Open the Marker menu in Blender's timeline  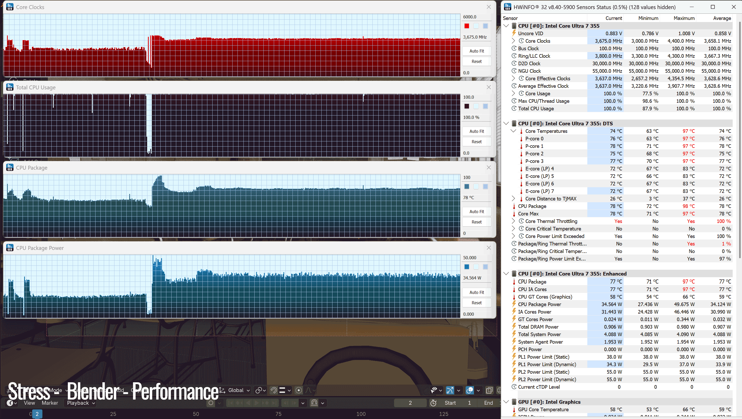click(50, 403)
